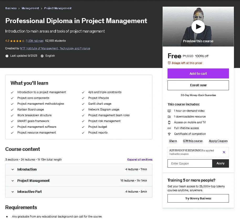Image resolution: width=240 pixels, height=223 pixels.
Task: Click the star rating icons
Action: 17,41
